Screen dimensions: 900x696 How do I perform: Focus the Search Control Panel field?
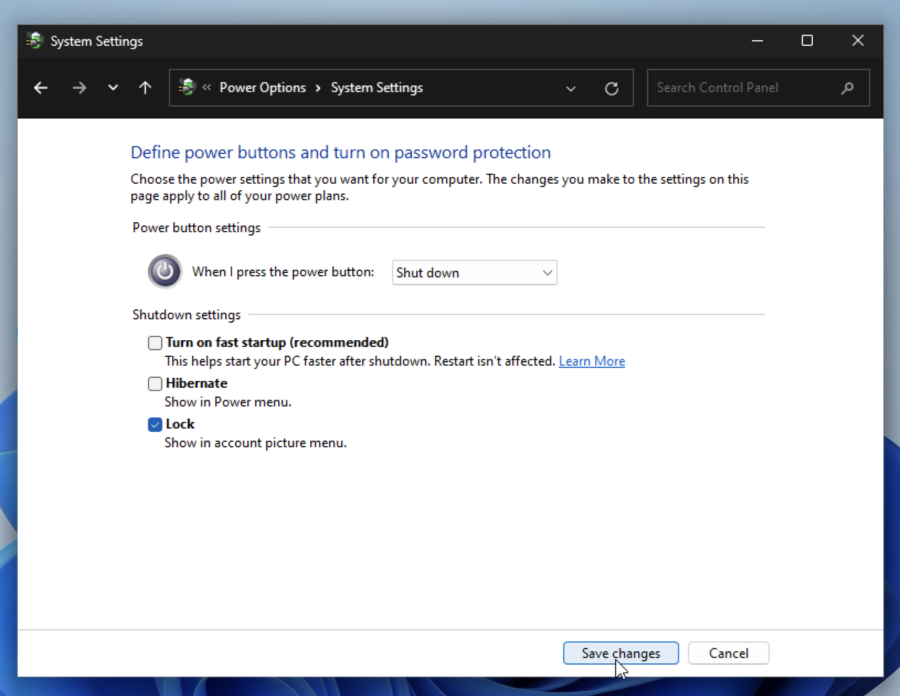758,88
